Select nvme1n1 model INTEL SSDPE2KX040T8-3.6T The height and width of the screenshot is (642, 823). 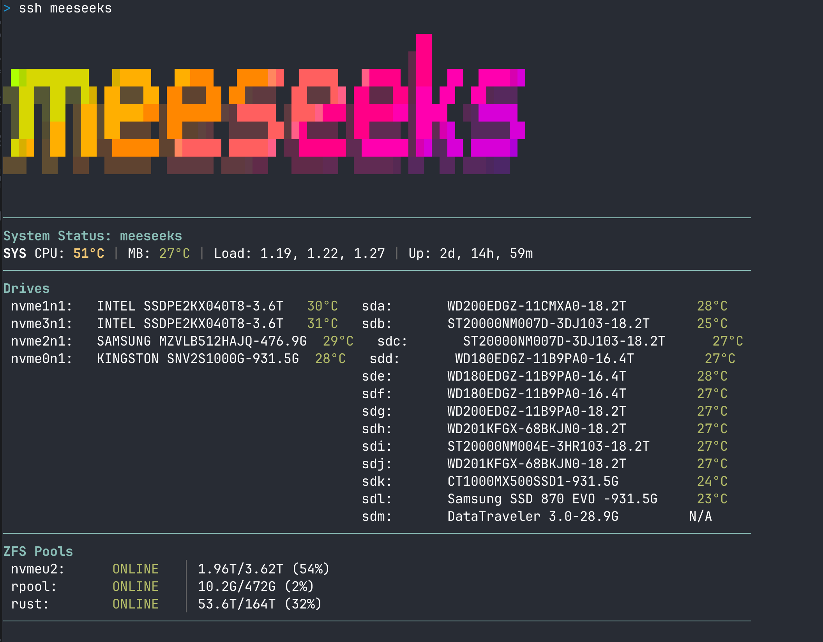(x=190, y=306)
